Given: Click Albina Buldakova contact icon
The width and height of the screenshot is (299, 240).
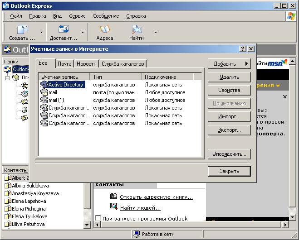Looking at the screenshot, I should coord(8,186).
